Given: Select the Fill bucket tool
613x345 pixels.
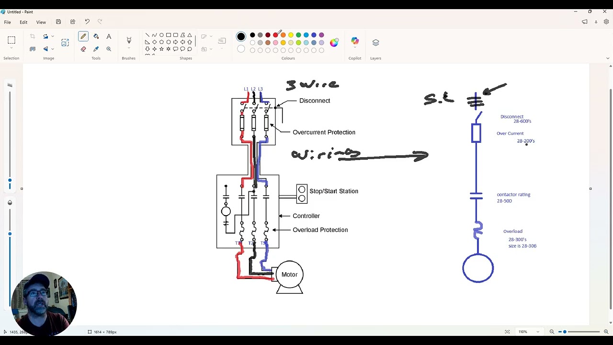Looking at the screenshot, I should [x=96, y=36].
